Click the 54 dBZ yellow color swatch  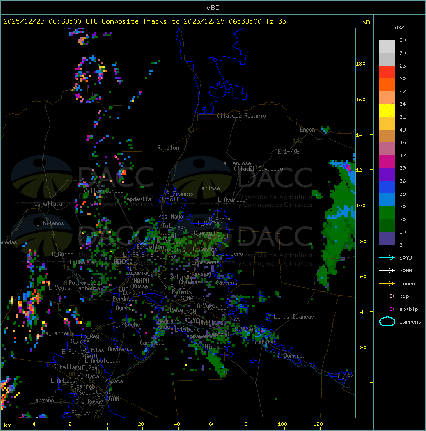(x=387, y=110)
